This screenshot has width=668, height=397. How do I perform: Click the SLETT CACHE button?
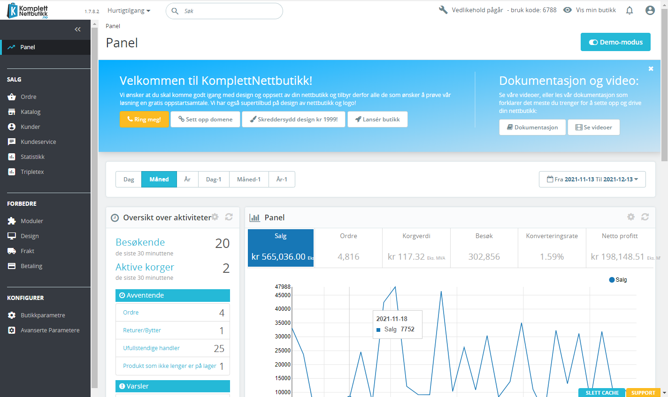602,393
